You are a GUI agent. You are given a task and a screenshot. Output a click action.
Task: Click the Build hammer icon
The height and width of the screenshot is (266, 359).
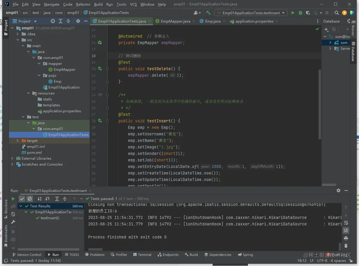click(208, 13)
